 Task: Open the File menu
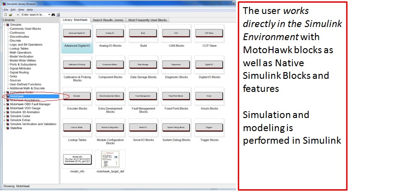pyautogui.click(x=6, y=9)
